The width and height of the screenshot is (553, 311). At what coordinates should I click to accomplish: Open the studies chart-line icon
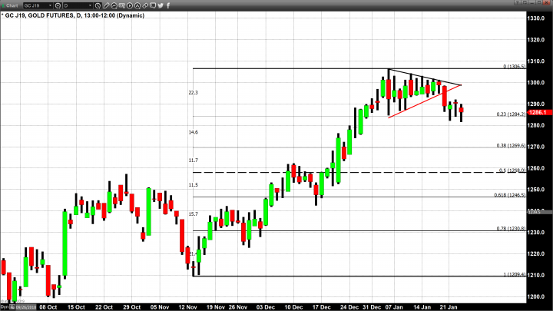(x=114, y=5)
